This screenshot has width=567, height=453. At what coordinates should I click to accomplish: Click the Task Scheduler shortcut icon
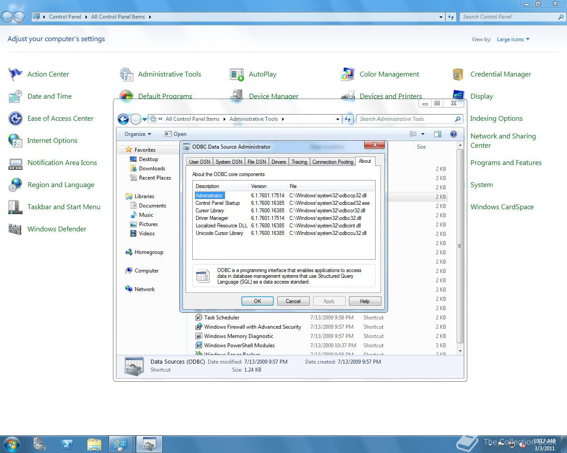[199, 318]
